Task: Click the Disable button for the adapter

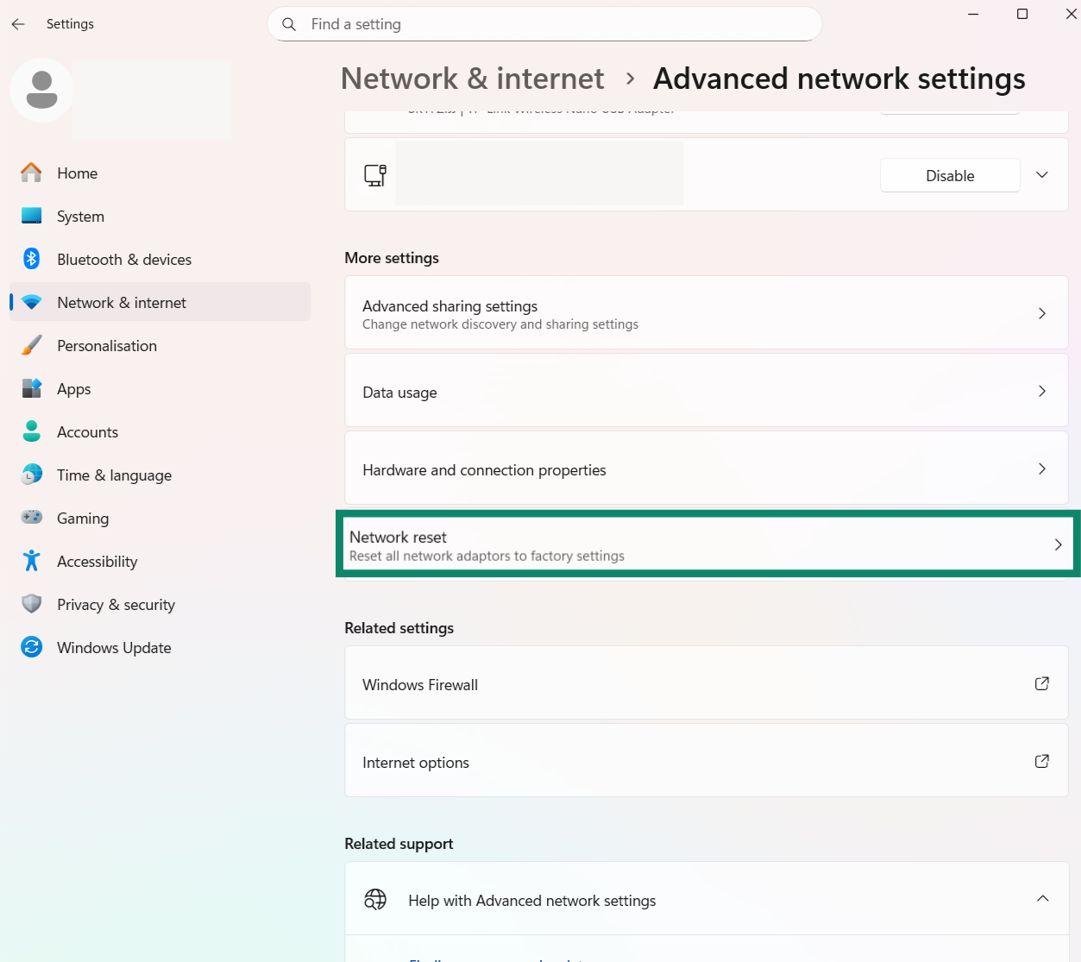Action: pyautogui.click(x=950, y=175)
